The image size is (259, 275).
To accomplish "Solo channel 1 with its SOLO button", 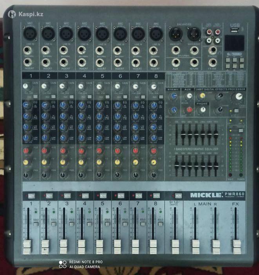I will point(36,224).
